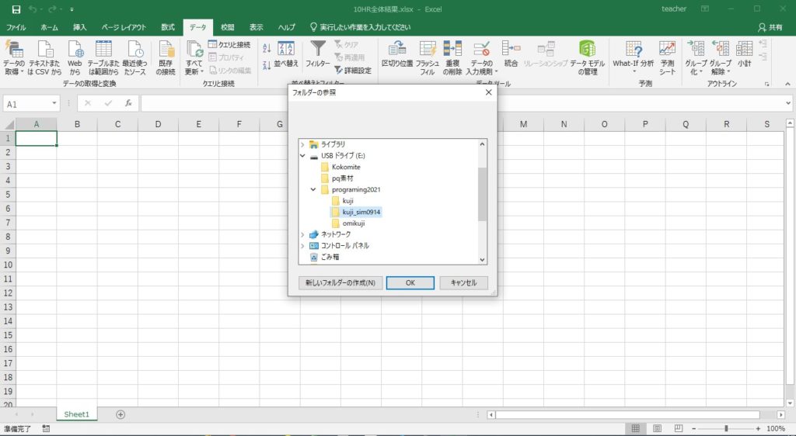
Task: Click the 共有 (Share) button
Action: pos(770,27)
